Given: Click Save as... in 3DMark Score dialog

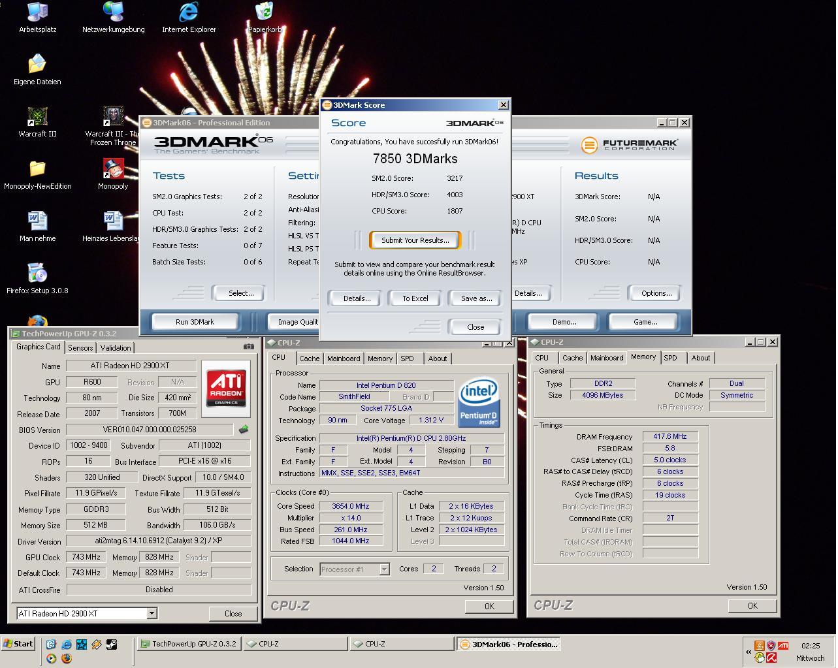Looking at the screenshot, I should 476,298.
